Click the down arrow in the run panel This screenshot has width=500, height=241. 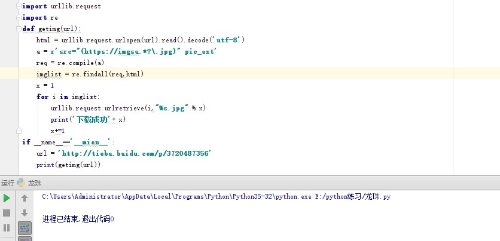25,212
